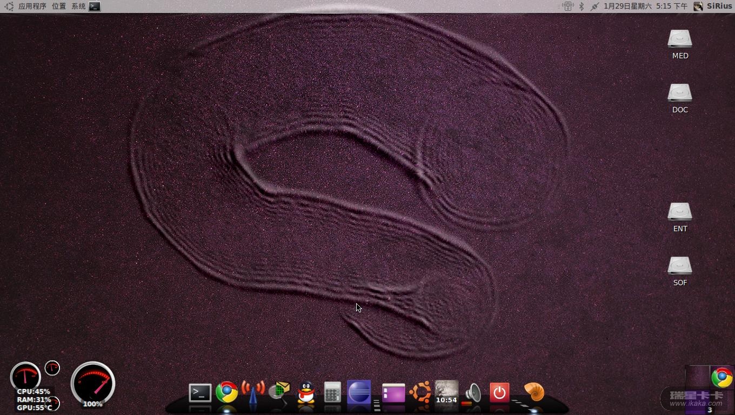Open the seashell icon in dock
Image resolution: width=735 pixels, height=415 pixels.
(x=534, y=392)
